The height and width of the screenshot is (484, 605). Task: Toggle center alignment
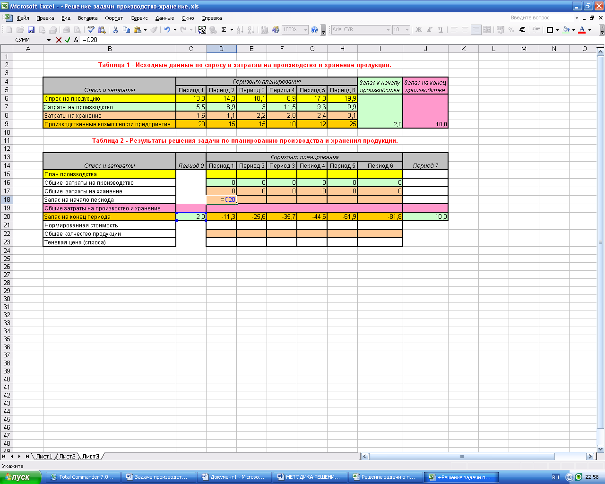point(465,30)
